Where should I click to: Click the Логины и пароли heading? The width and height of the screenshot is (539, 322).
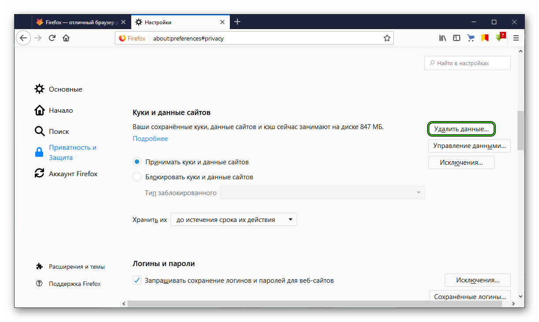pos(164,263)
